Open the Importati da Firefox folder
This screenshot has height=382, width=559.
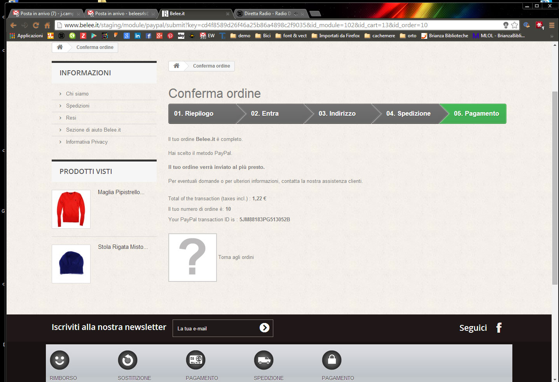(336, 36)
